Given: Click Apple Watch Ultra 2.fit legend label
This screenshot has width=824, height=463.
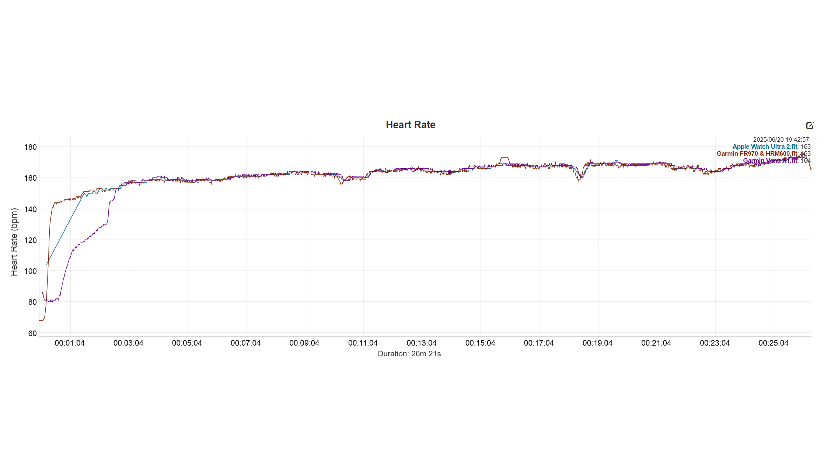Looking at the screenshot, I should (765, 146).
